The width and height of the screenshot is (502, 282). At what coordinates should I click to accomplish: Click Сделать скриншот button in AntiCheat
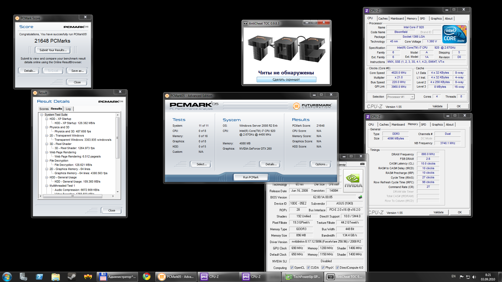click(286, 80)
